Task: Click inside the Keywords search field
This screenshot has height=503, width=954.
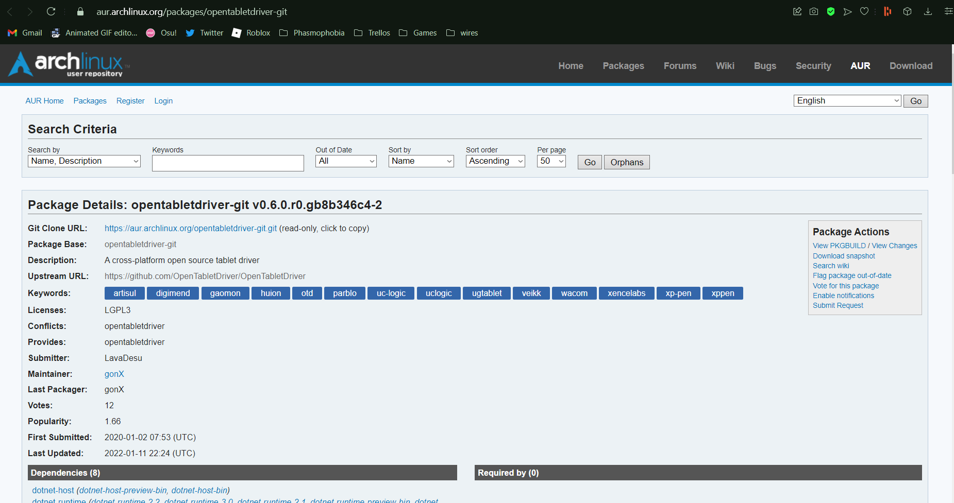Action: (227, 163)
